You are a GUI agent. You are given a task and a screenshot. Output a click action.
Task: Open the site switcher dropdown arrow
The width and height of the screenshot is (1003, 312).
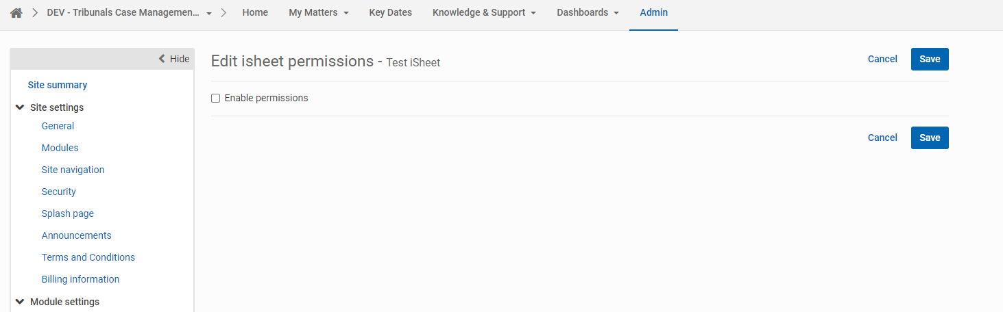pos(209,14)
